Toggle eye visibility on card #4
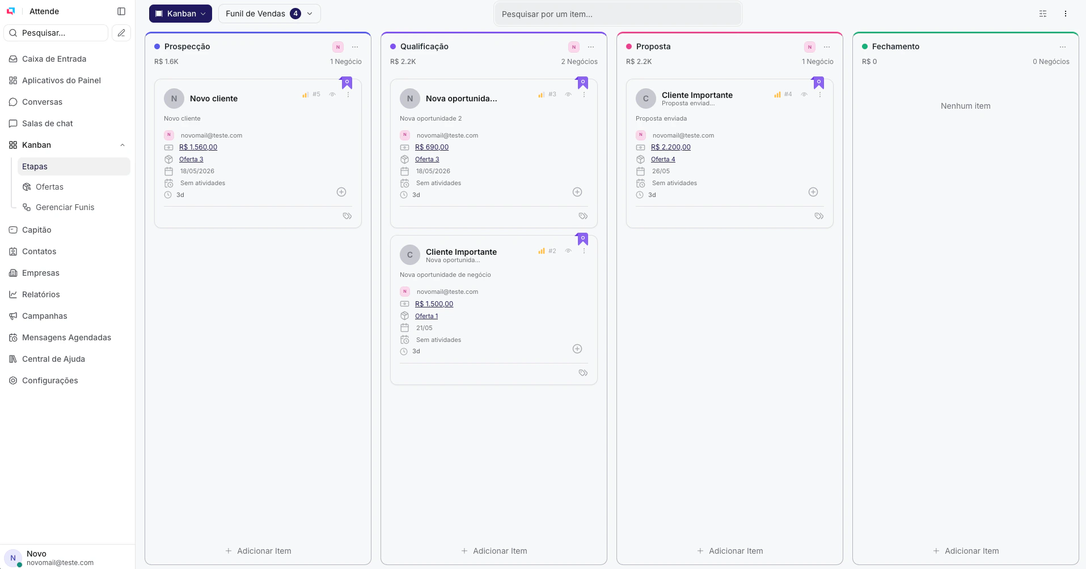The image size is (1086, 569). click(x=804, y=95)
